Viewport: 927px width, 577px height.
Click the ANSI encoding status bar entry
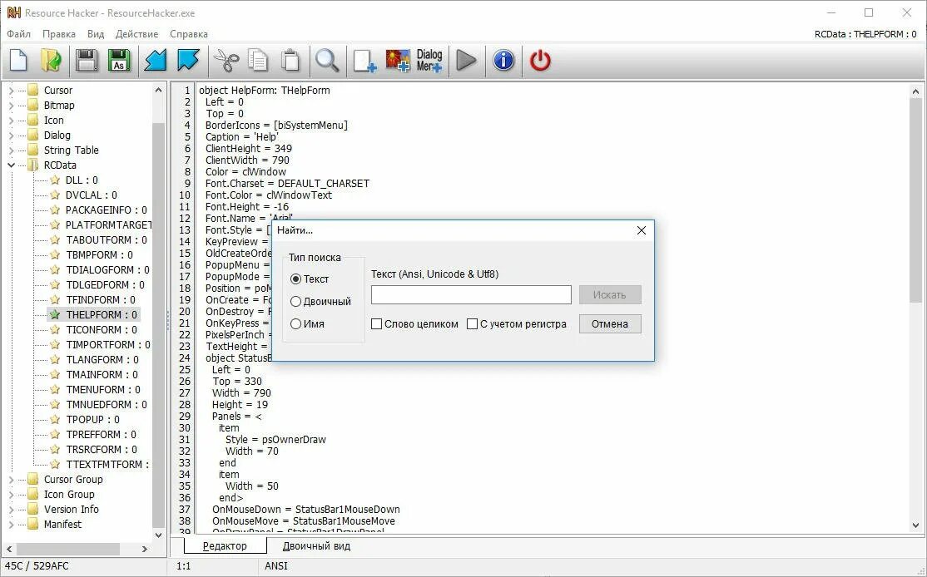[x=276, y=566]
